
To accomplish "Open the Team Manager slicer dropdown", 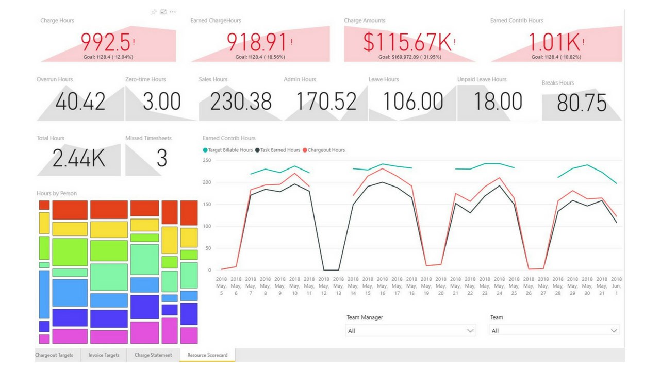I will [x=470, y=330].
